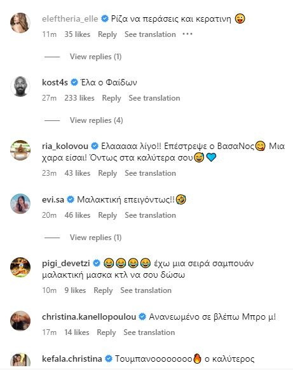The width and height of the screenshot is (293, 370).
Task: Click verified badge beside pigi_devetzi
Action: [96, 263]
